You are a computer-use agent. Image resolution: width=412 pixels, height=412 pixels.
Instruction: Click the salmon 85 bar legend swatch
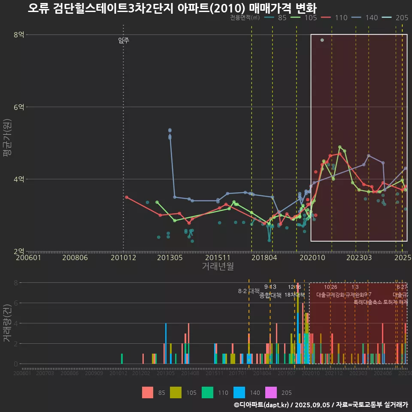click(x=147, y=393)
